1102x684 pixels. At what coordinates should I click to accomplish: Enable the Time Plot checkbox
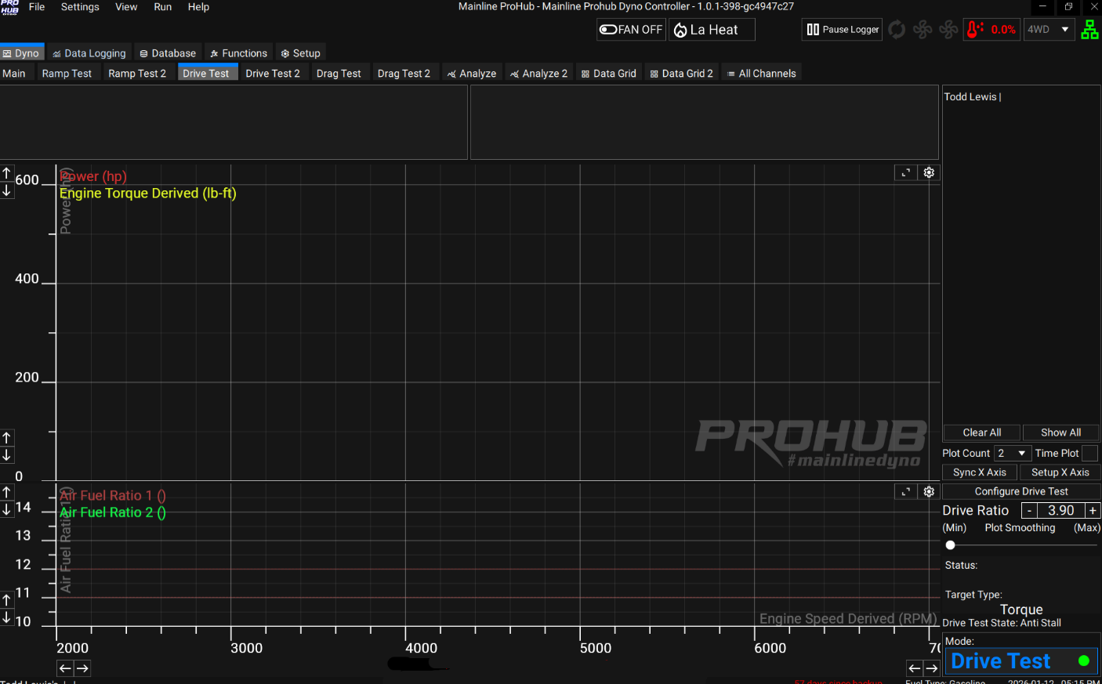pos(1089,454)
